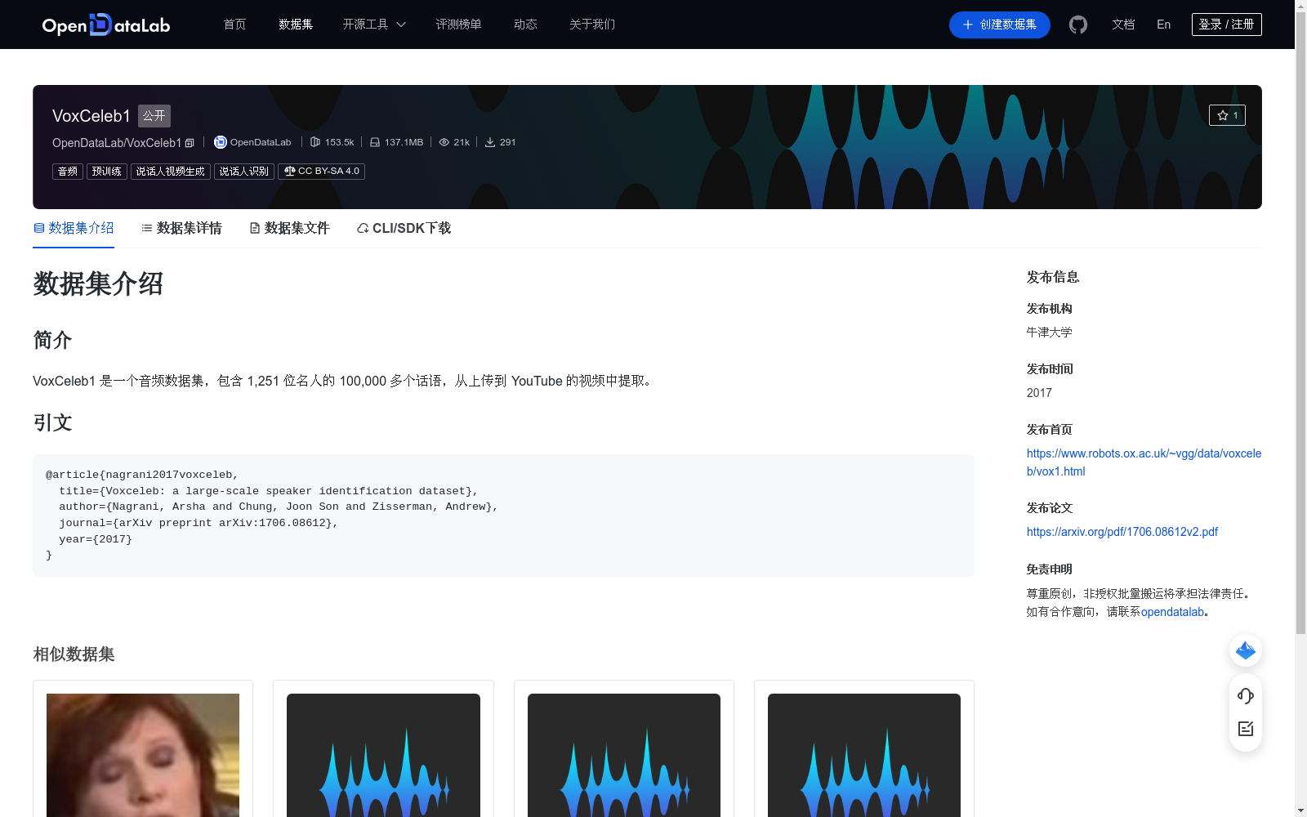Screen dimensions: 1307x817
Task: Switch to 数据集介绍 tab
Action: click(x=74, y=228)
